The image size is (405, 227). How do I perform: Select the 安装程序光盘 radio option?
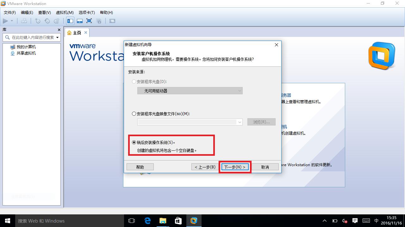pos(134,81)
